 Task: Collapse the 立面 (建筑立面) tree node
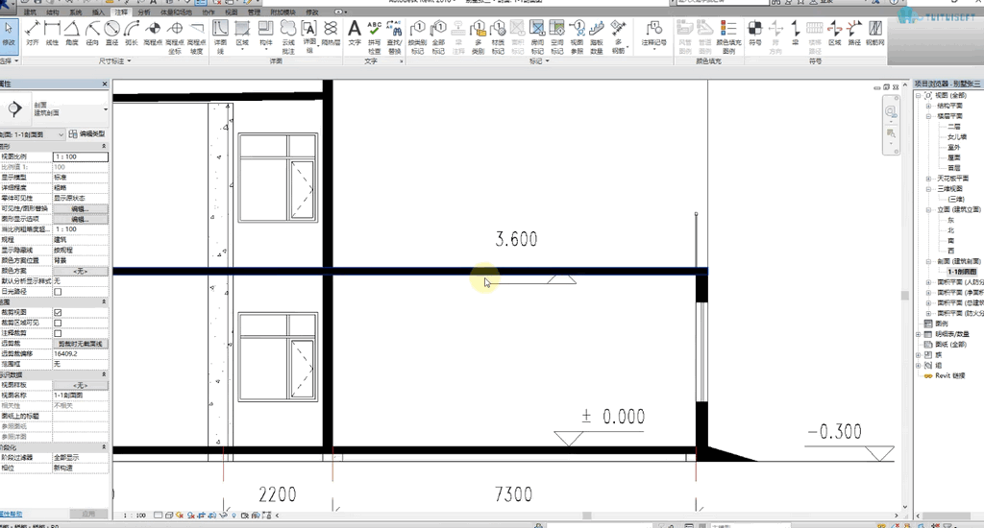point(928,209)
